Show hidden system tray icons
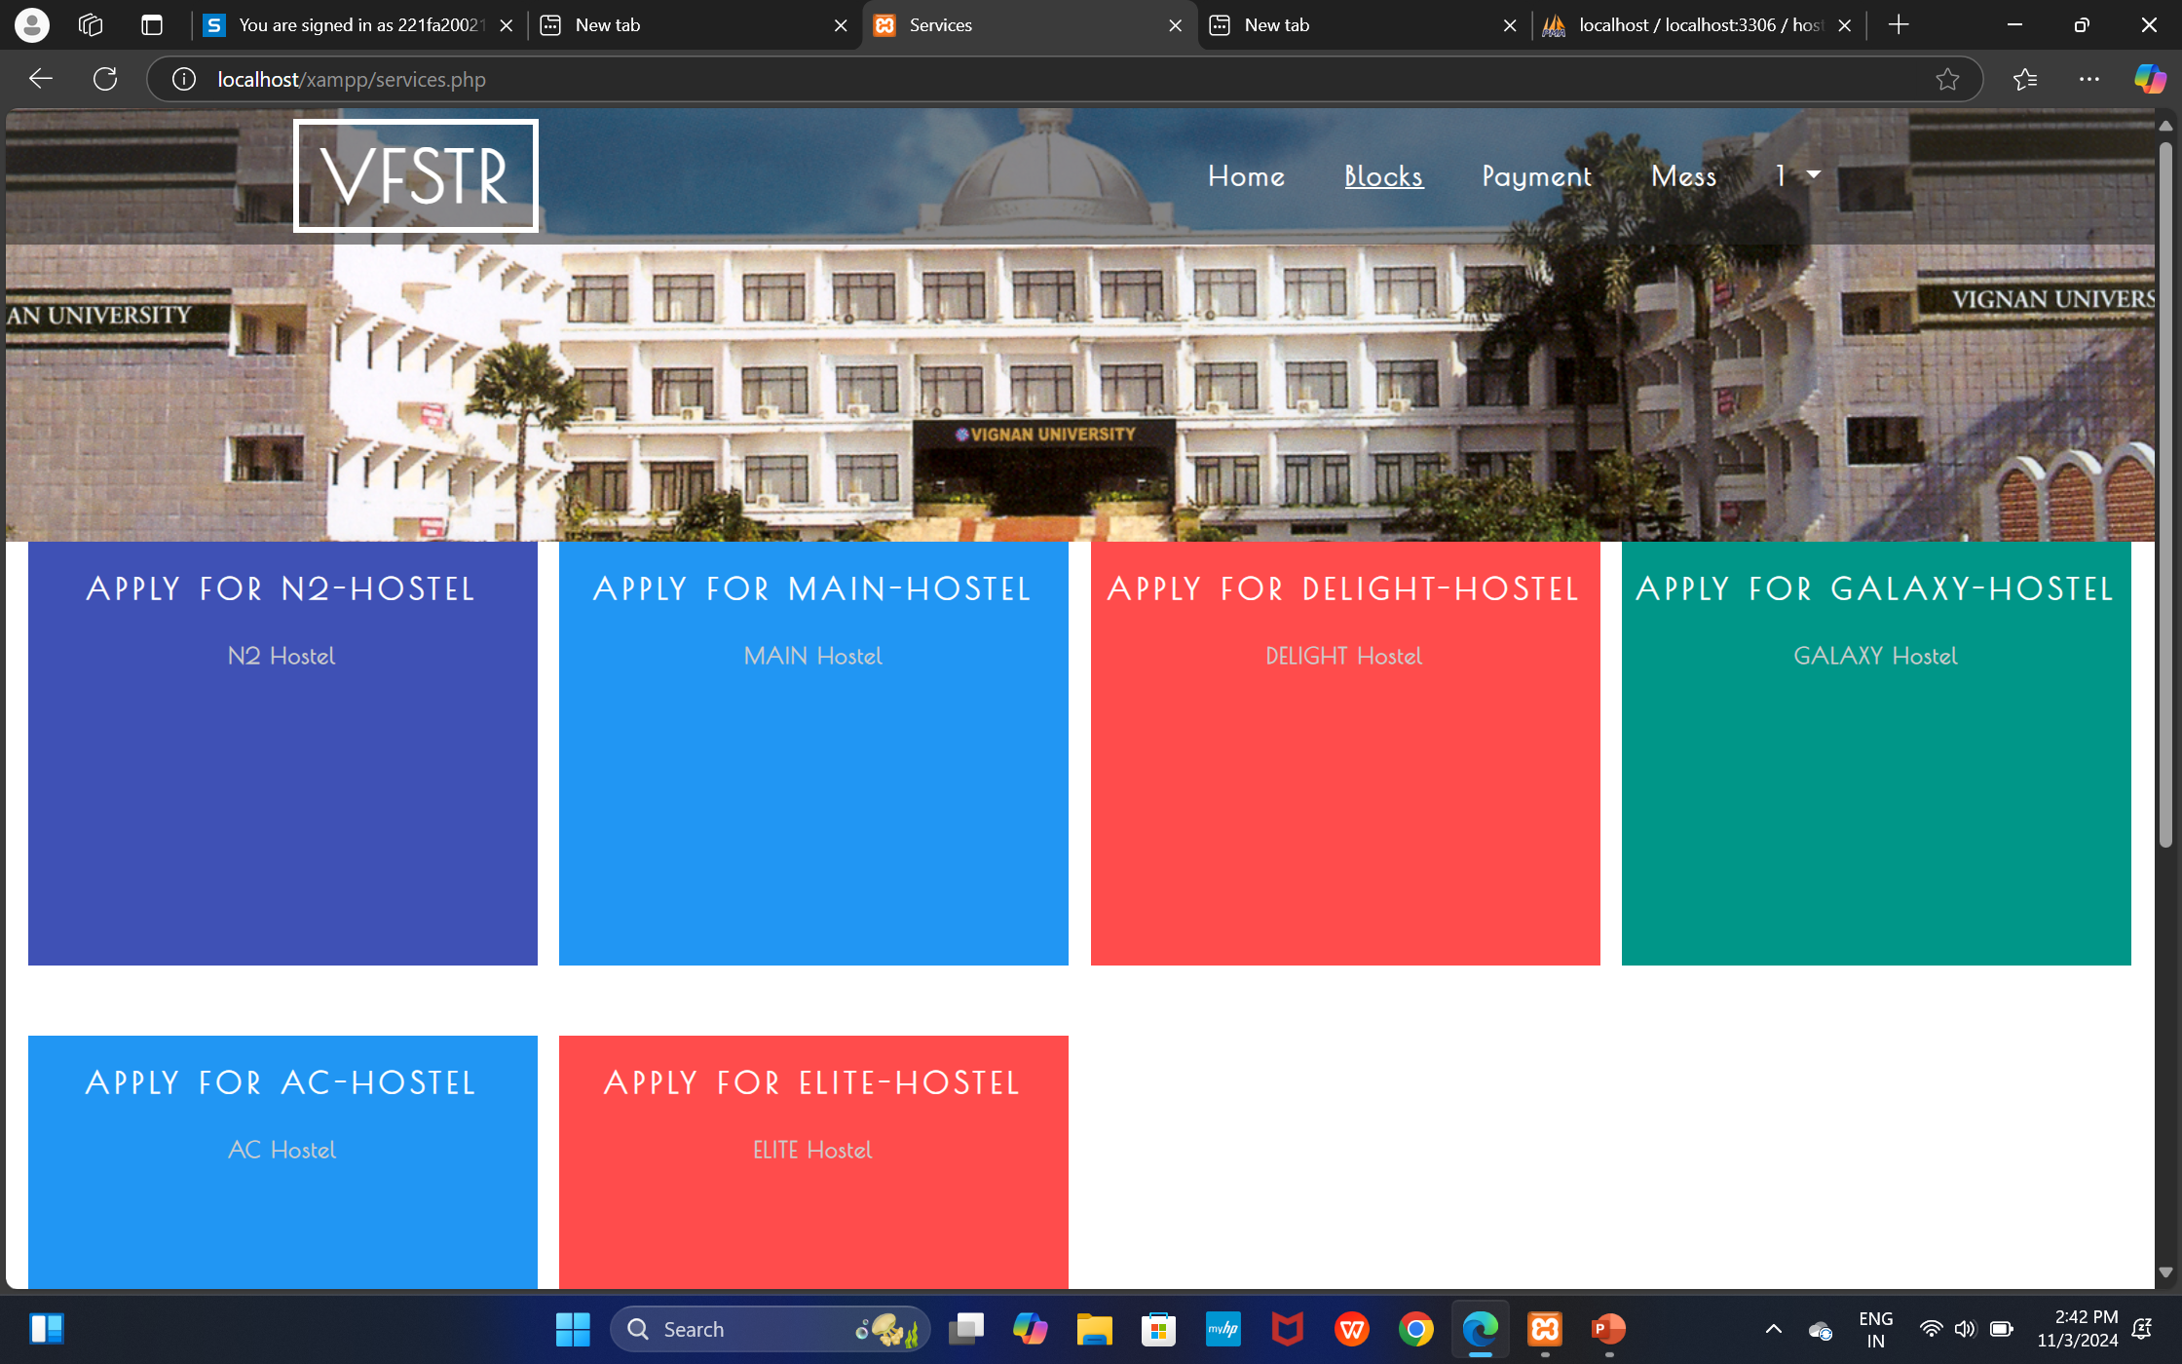 [x=1774, y=1329]
